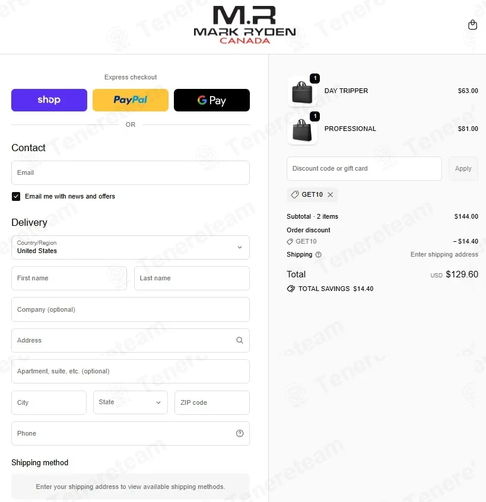This screenshot has width=486, height=502.
Task: Choose PayPal express checkout
Action: [x=131, y=100]
